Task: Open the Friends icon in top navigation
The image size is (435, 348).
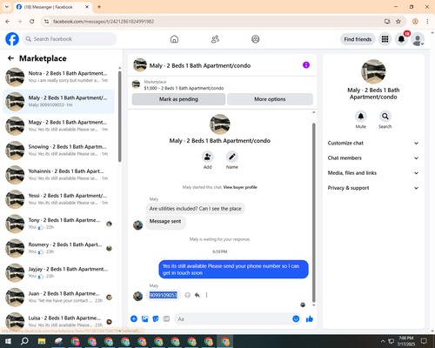Action: click(x=215, y=39)
